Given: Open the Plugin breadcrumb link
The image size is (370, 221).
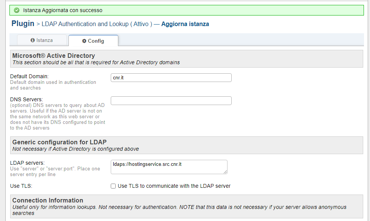Looking at the screenshot, I should point(23,23).
